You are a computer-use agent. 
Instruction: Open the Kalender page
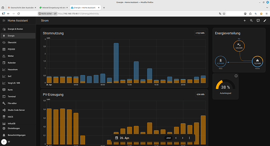pyautogui.click(x=18, y=63)
